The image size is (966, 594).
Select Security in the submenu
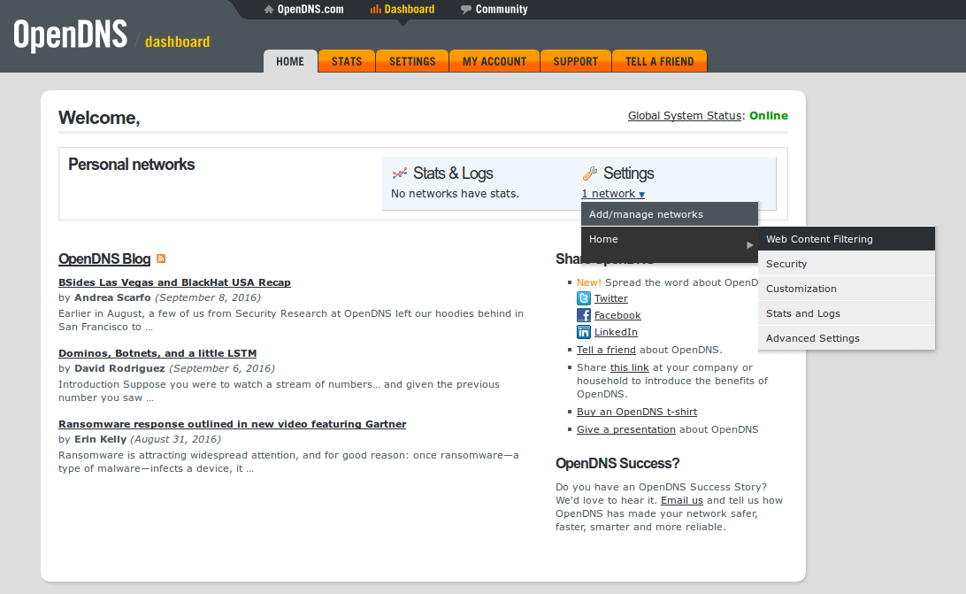[847, 264]
